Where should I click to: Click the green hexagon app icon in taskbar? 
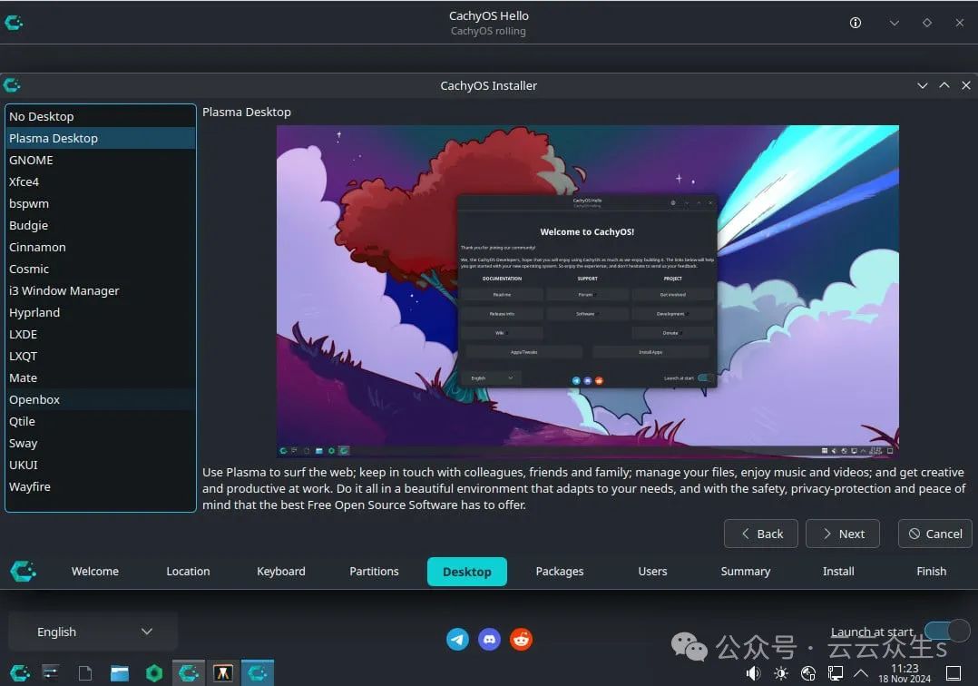(x=154, y=673)
